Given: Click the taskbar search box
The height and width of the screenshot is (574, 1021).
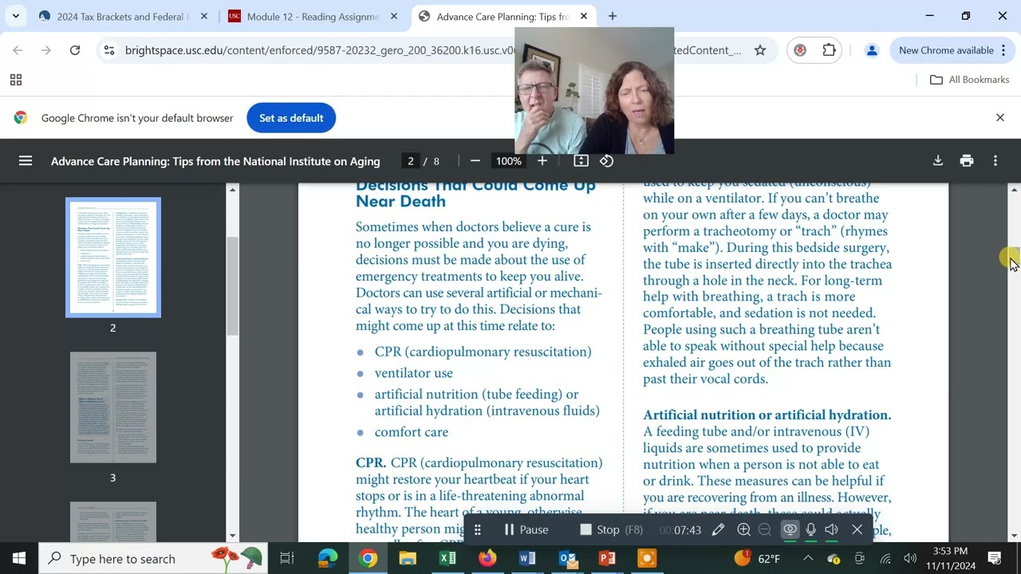Looking at the screenshot, I should (153, 558).
